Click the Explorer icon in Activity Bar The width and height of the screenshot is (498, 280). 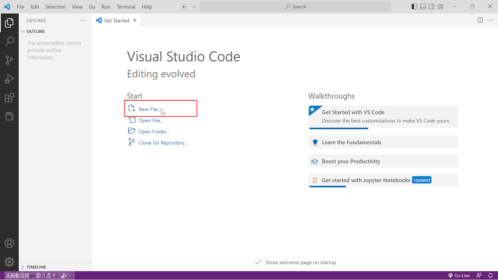click(x=10, y=22)
